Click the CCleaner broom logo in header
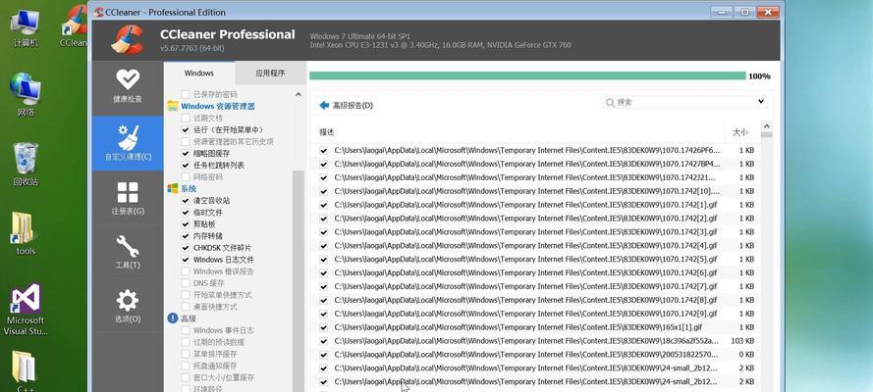 coord(128,39)
